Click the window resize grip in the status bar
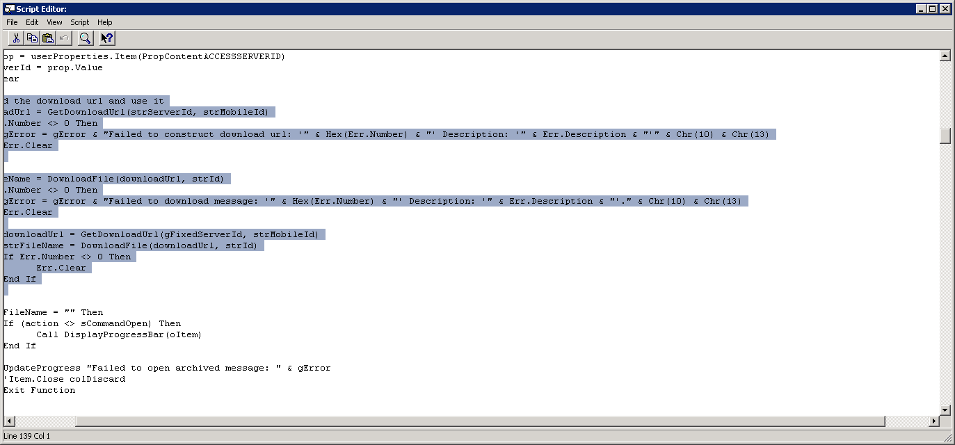The width and height of the screenshot is (955, 445). (x=947, y=437)
